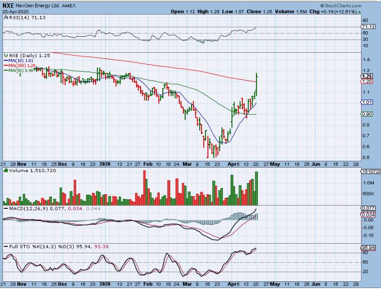Click the volume bars icon beside Volume label

6,171
